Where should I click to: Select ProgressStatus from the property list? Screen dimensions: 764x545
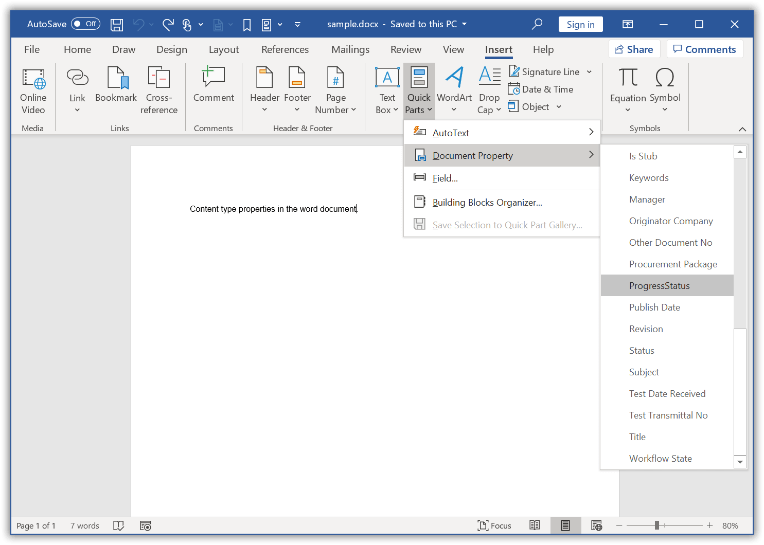[x=659, y=286]
